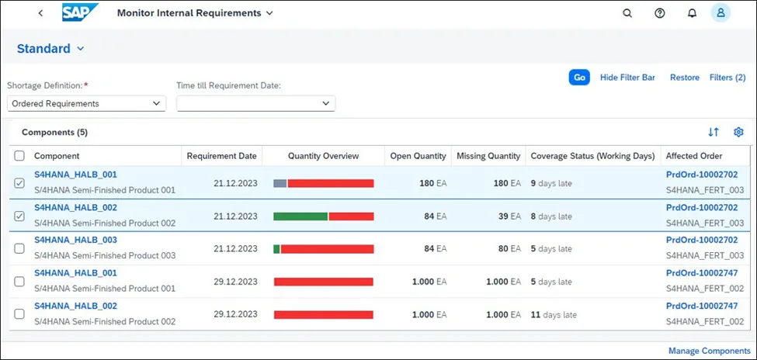Open table settings gear icon

[x=738, y=132]
